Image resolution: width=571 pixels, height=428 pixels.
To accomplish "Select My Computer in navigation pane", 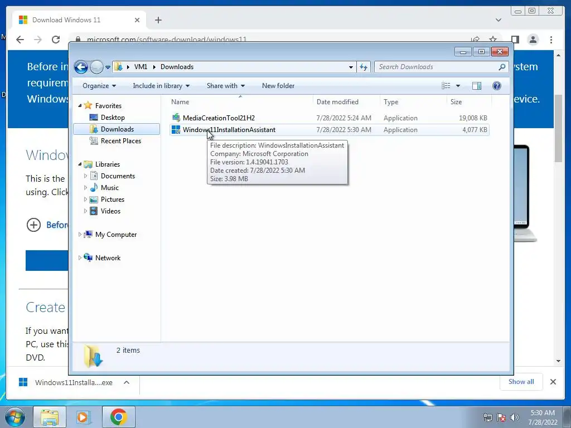I will [x=116, y=235].
